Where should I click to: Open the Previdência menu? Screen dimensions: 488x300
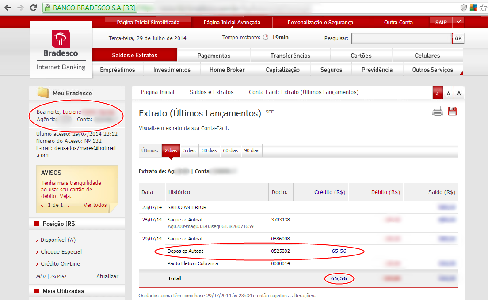pyautogui.click(x=377, y=70)
